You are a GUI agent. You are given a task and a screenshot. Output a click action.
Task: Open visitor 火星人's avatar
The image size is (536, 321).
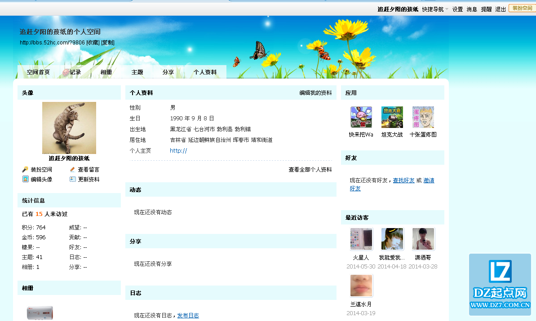[x=361, y=239]
